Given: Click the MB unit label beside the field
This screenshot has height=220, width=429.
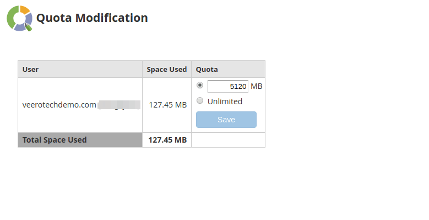Looking at the screenshot, I should [256, 87].
